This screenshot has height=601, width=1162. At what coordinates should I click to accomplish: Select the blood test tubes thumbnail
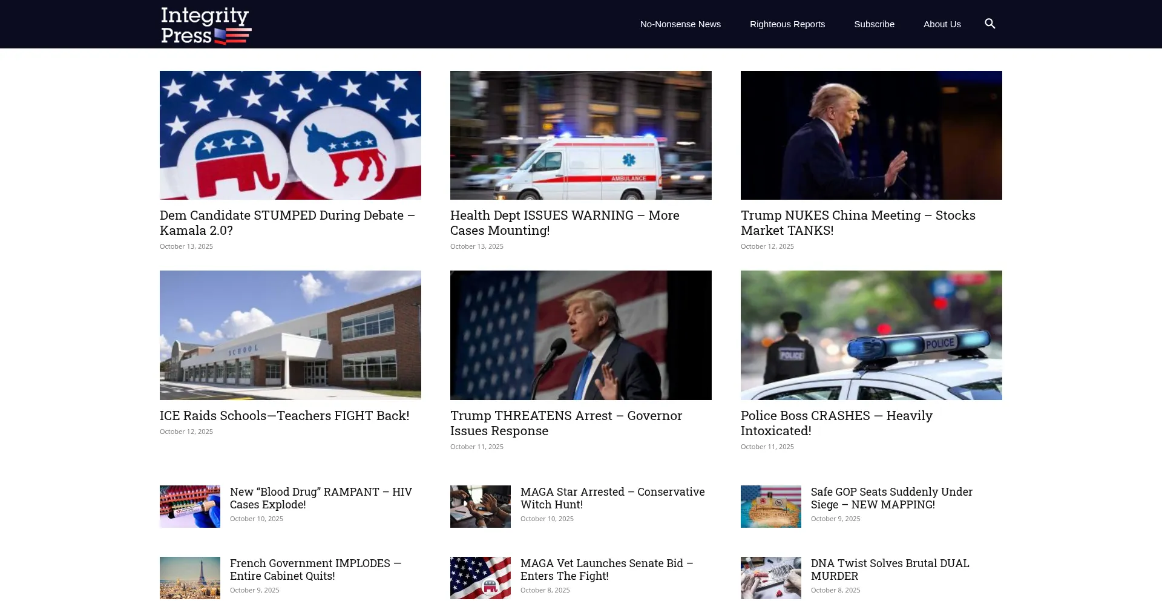(190, 507)
